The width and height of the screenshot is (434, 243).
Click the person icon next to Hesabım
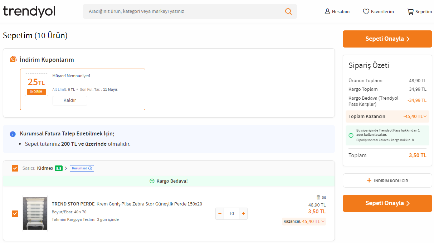tap(327, 11)
